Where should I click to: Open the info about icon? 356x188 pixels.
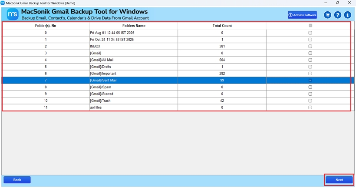[x=348, y=15]
